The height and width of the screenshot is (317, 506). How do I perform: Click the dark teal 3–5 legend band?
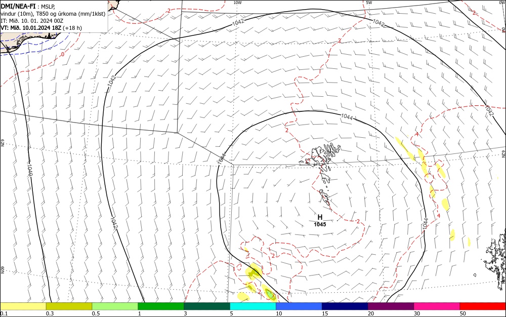[207, 306]
